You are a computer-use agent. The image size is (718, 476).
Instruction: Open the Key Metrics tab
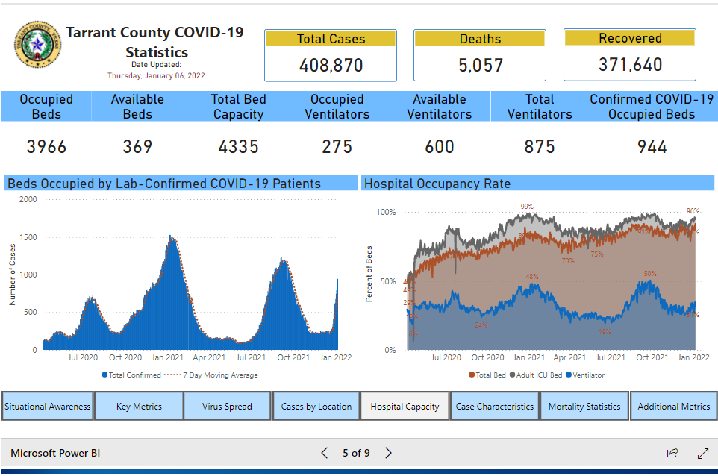[x=139, y=406]
